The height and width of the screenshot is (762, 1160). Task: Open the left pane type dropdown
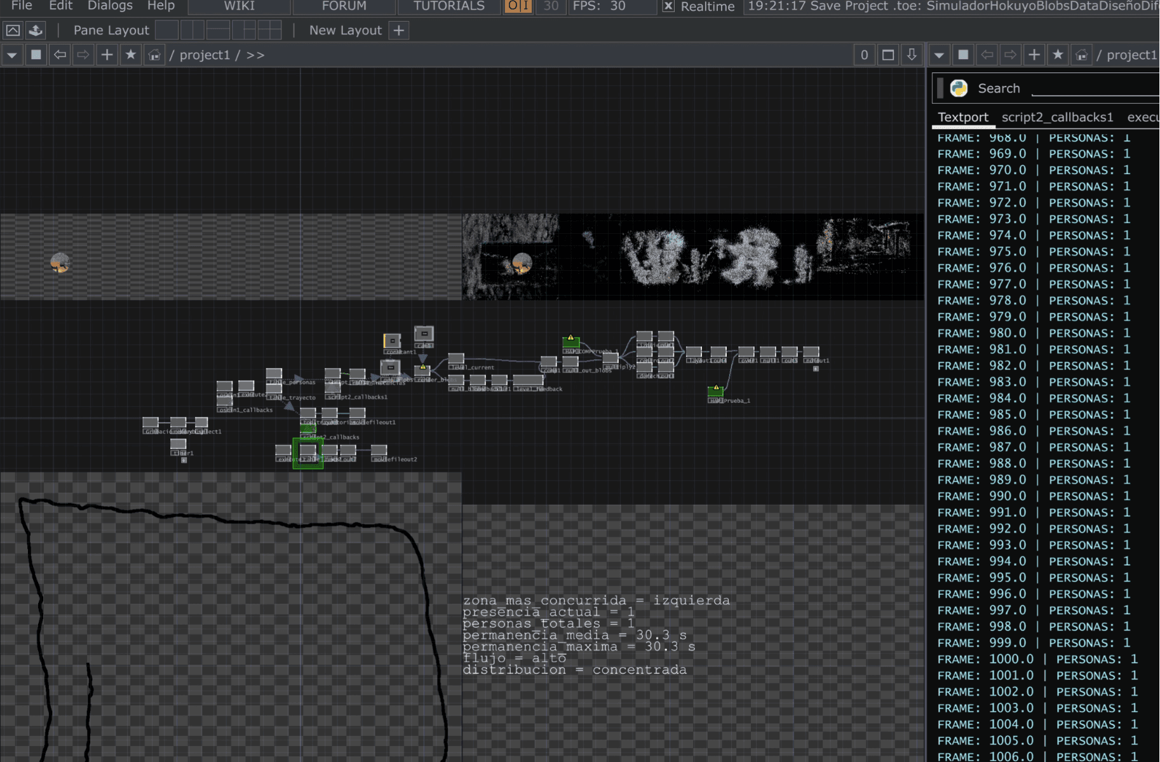pyautogui.click(x=12, y=55)
